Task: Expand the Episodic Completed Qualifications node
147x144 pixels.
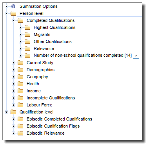Action: [x=13, y=119]
